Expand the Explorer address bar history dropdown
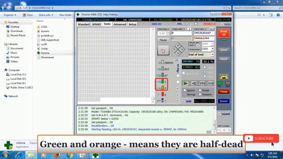The width and height of the screenshot is (283, 159). click(224, 8)
